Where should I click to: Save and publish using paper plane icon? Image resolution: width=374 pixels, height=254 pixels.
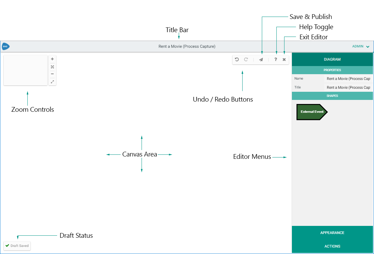[x=261, y=60]
